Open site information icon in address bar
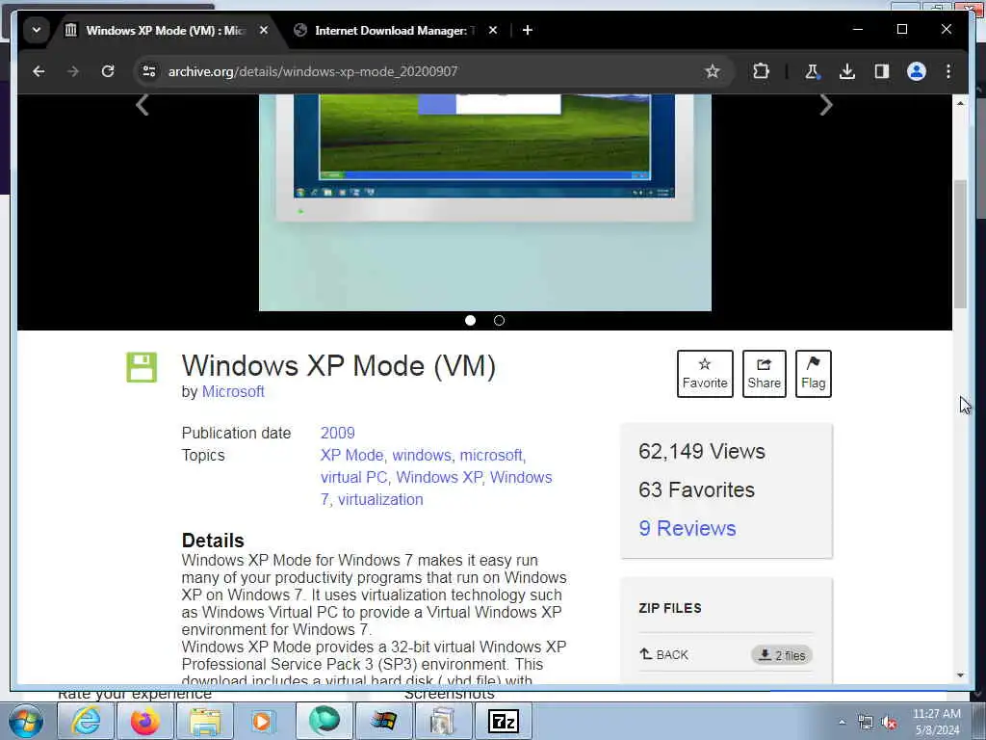Screen dimensions: 986x740 (x=149, y=71)
